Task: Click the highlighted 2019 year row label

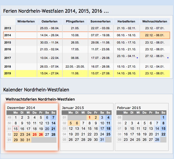Action: 8,73
